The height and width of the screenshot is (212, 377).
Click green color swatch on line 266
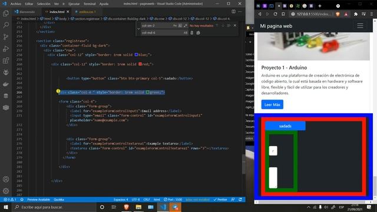[148, 92]
